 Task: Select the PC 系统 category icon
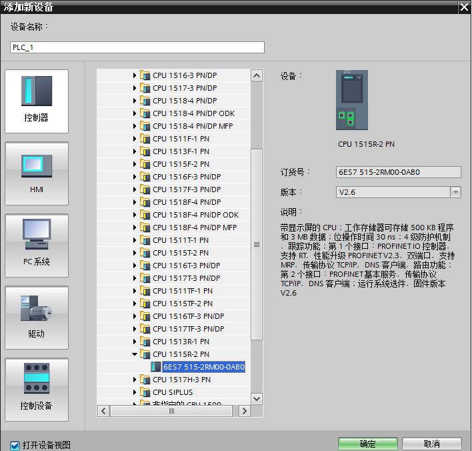pyautogui.click(x=37, y=246)
